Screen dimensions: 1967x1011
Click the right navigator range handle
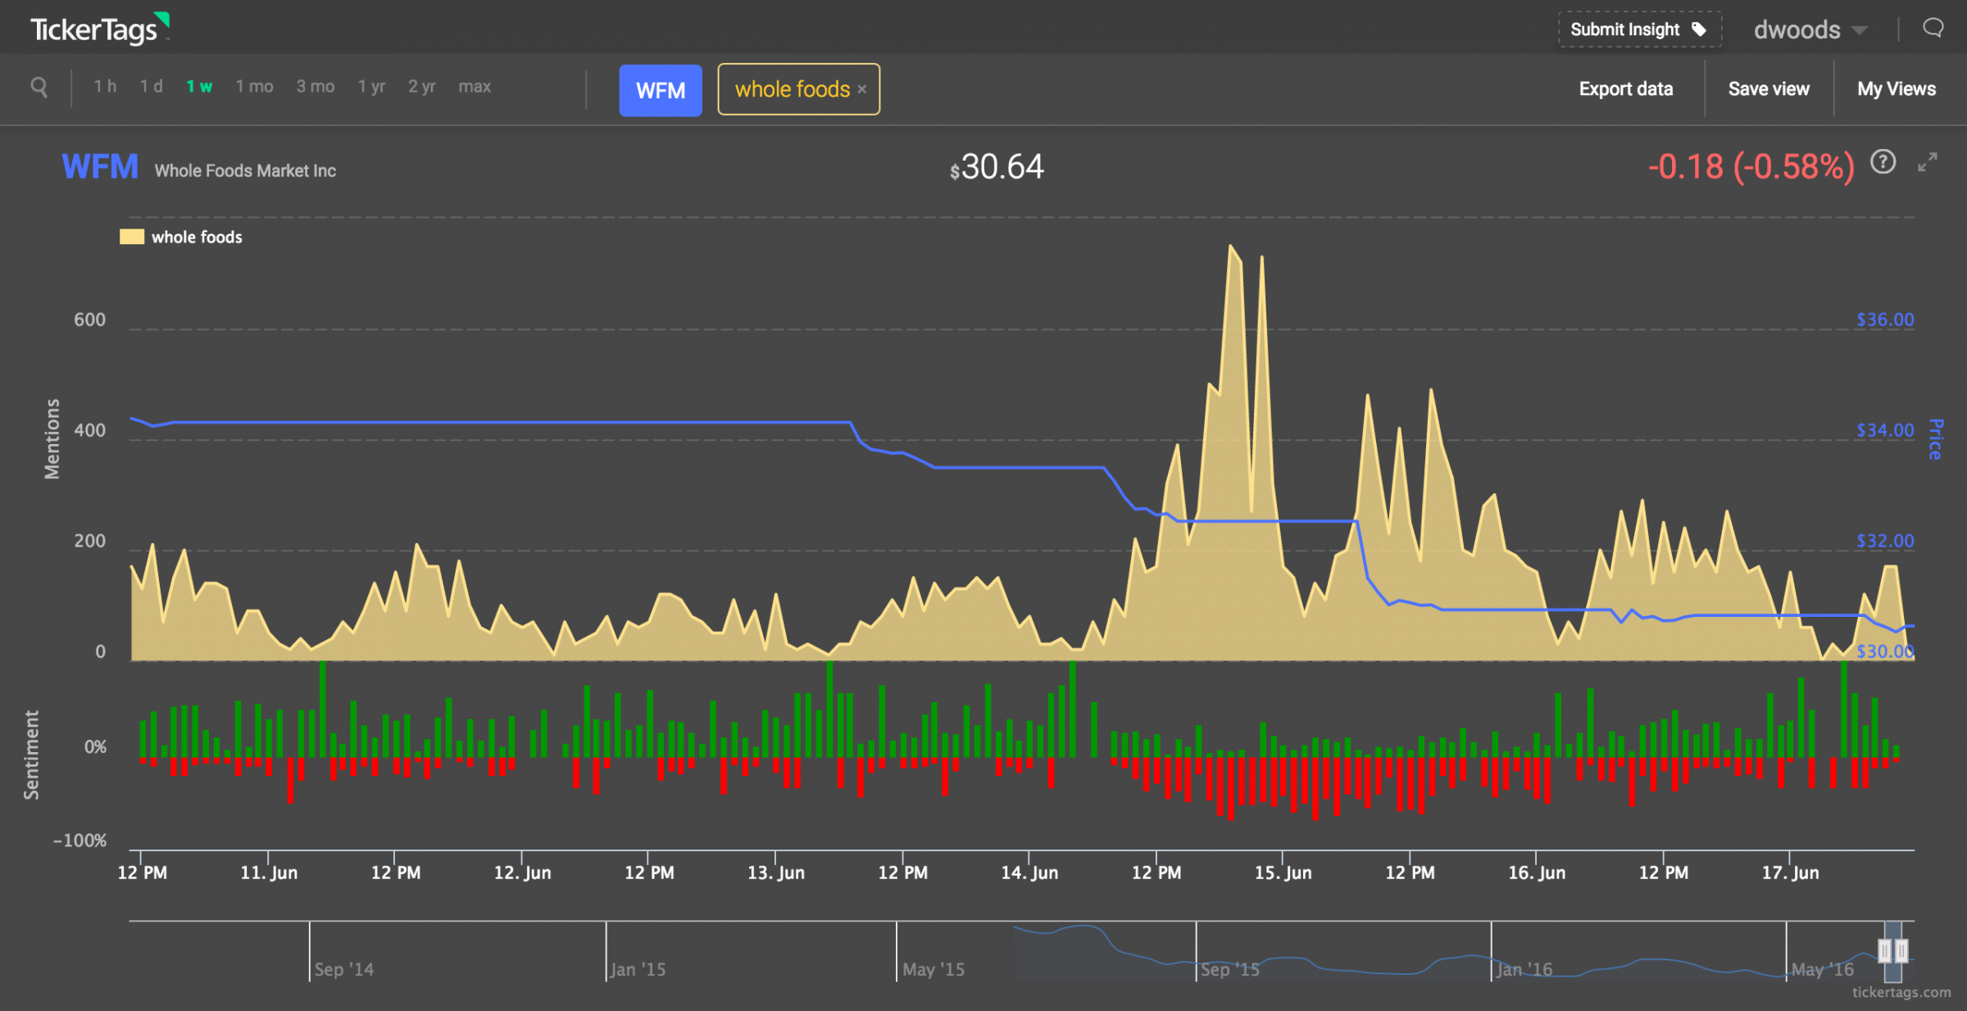tap(1901, 950)
